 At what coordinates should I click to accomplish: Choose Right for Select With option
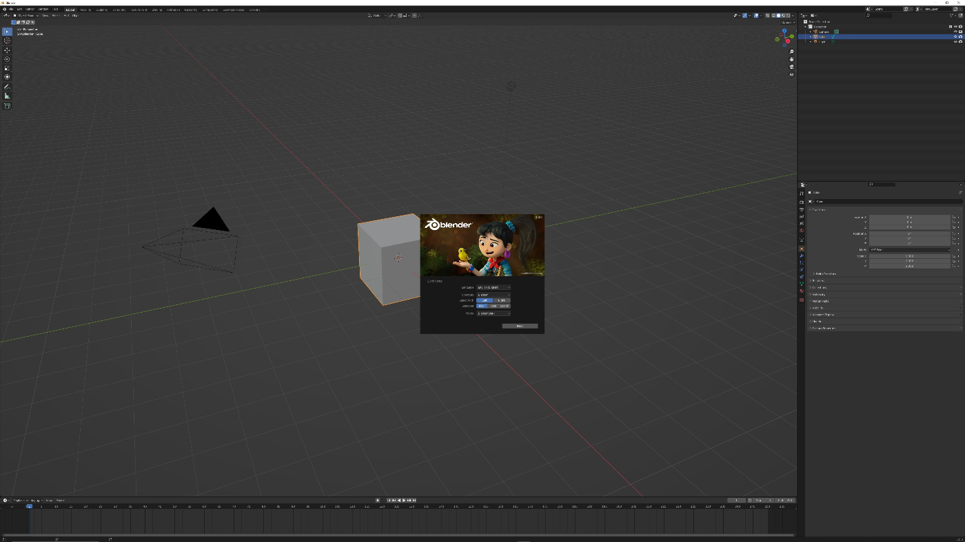tap(502, 300)
